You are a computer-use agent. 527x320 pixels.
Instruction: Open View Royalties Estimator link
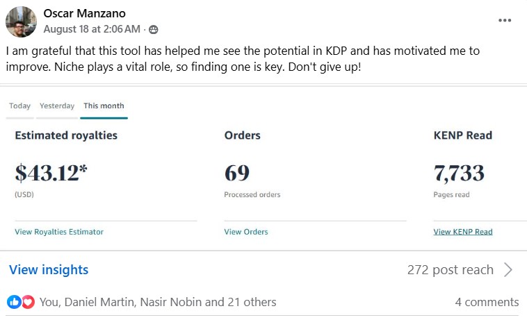coord(59,232)
